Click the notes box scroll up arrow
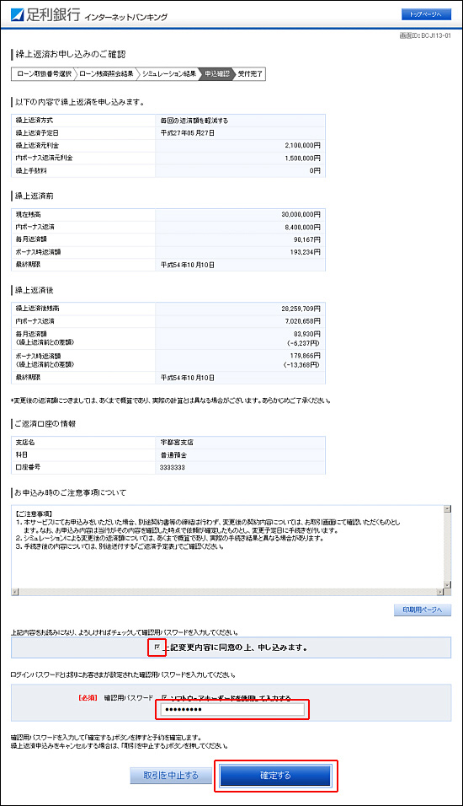Screen dimensions: 463x806 [x=447, y=509]
